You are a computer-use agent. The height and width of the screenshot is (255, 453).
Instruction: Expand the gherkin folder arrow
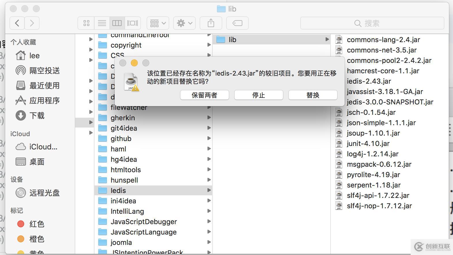coord(209,118)
